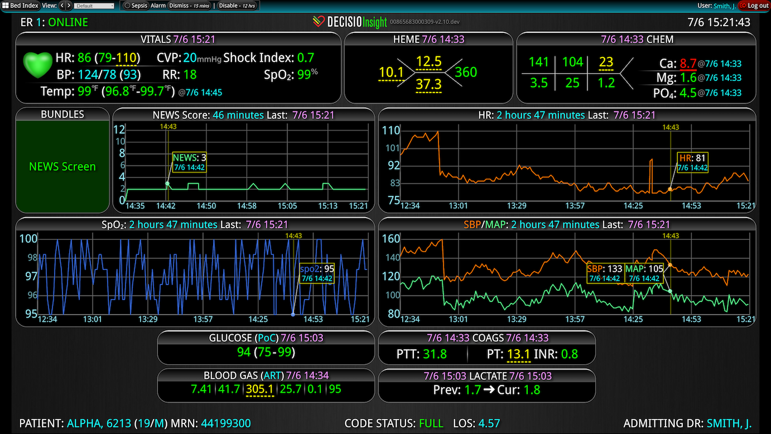Toggle the Sepsis alarm indicator
Viewport: 771px width, 434px height.
pyautogui.click(x=136, y=6)
